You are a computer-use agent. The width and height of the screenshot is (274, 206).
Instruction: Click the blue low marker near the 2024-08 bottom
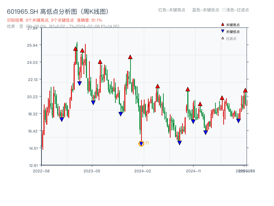coord(179,142)
